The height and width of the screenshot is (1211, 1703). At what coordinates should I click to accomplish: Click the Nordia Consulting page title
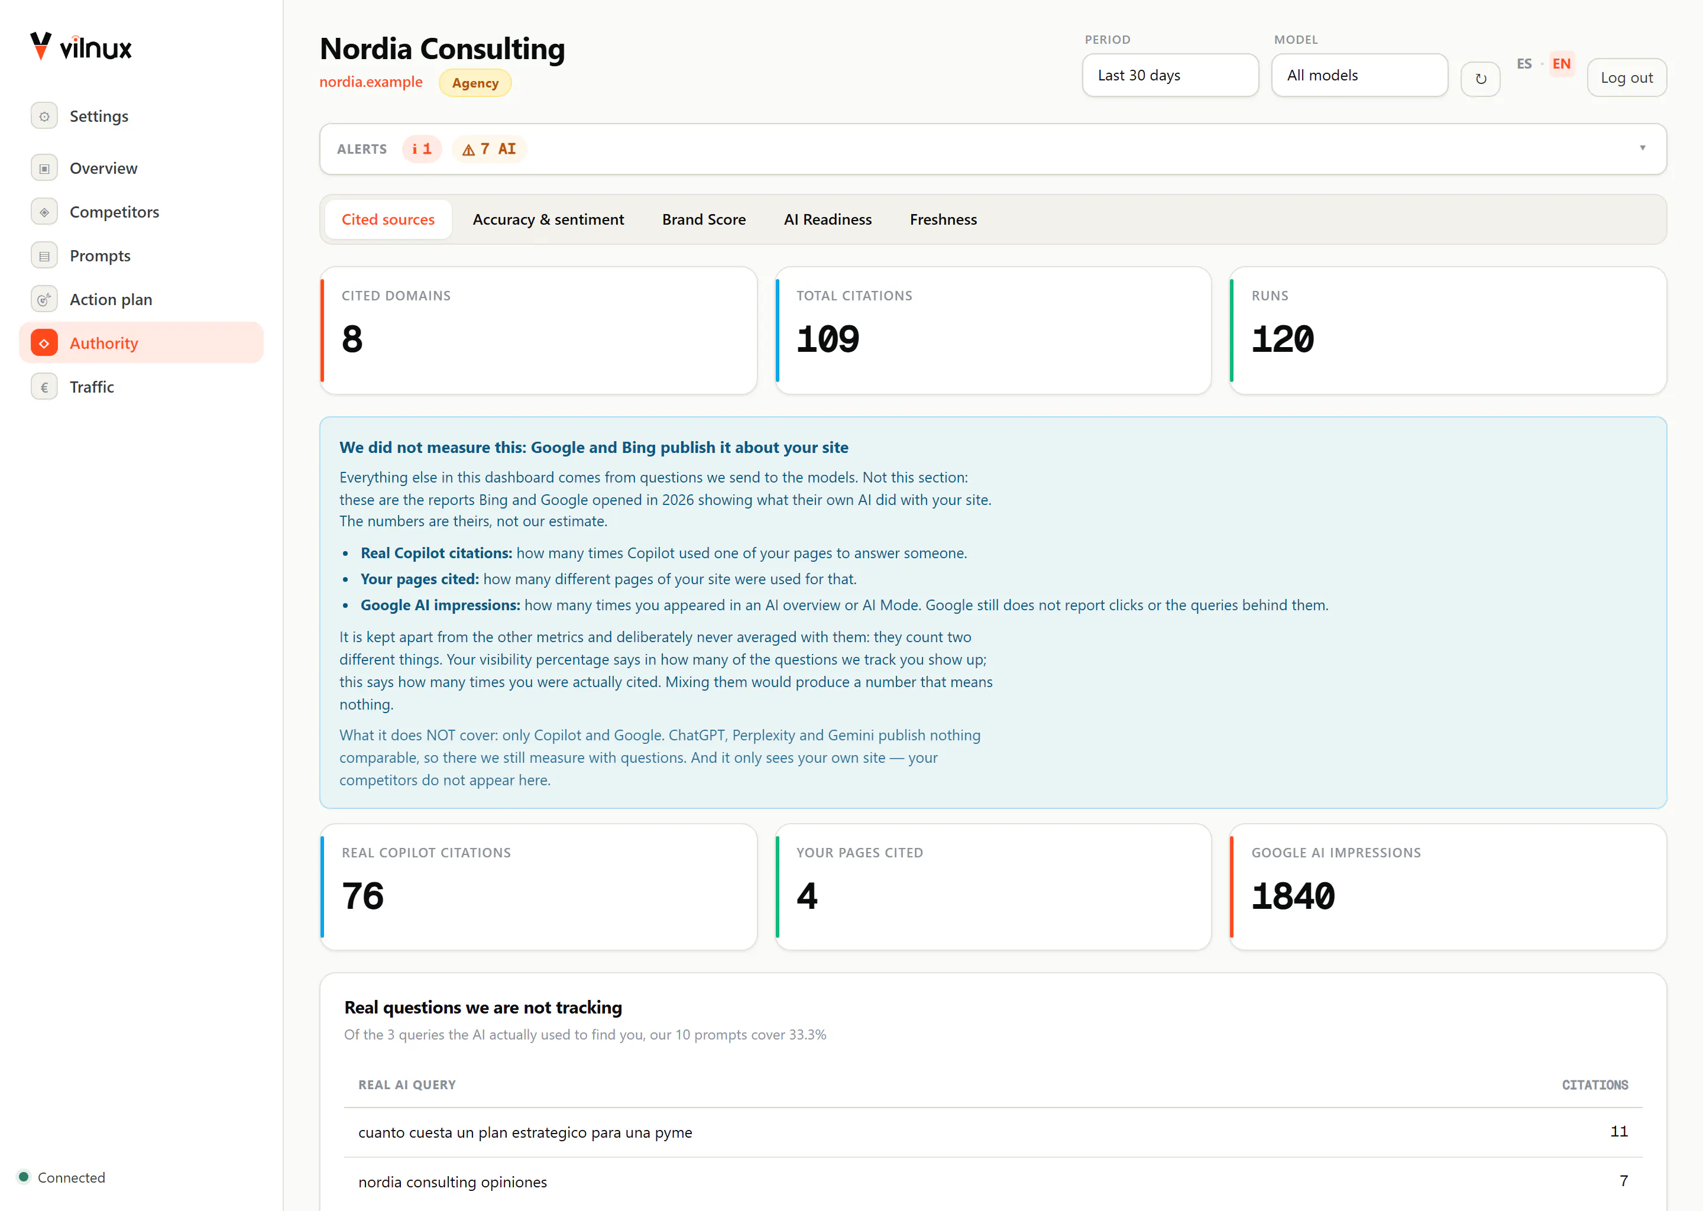click(x=442, y=49)
